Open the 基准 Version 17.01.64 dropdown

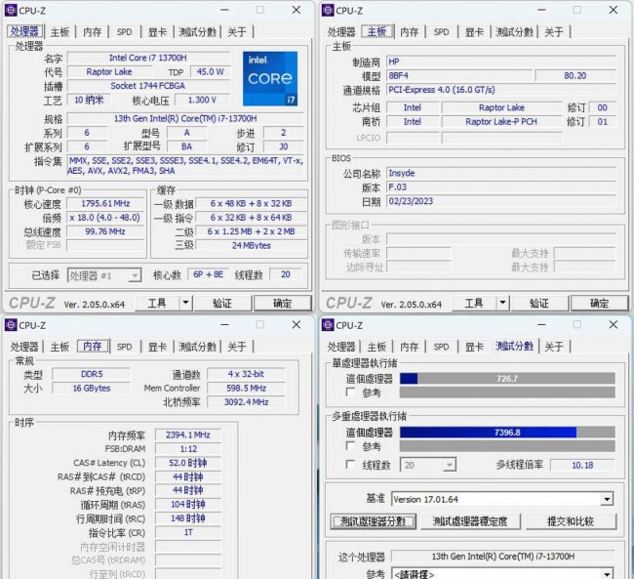tap(502, 499)
